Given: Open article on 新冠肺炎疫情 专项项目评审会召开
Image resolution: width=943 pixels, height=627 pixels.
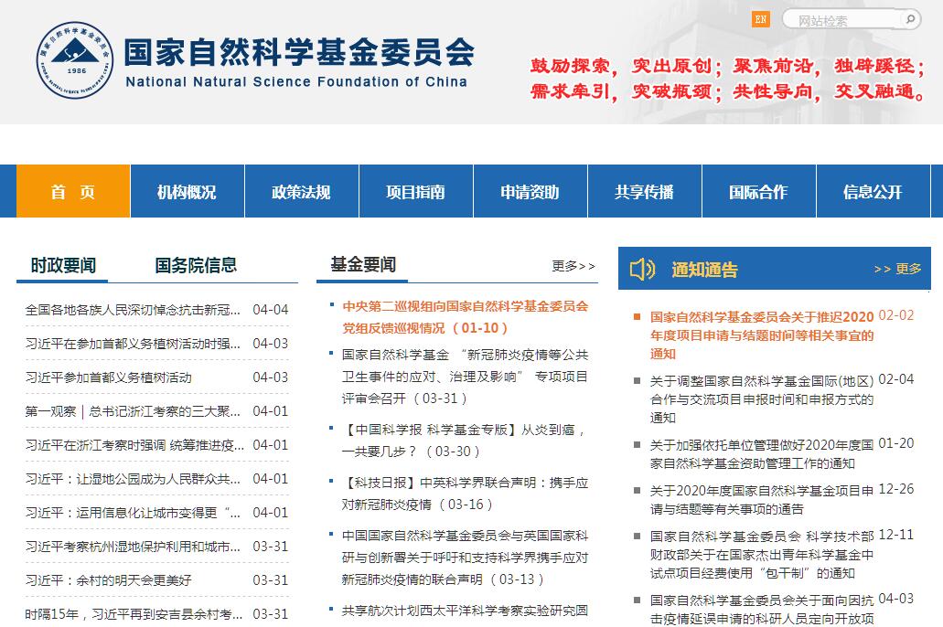Looking at the screenshot, I should point(465,377).
